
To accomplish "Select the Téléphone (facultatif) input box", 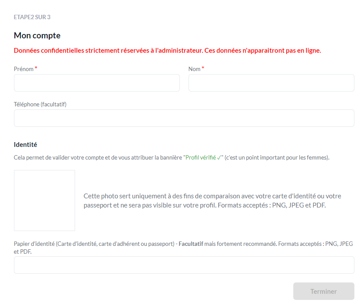I will 184,118.
